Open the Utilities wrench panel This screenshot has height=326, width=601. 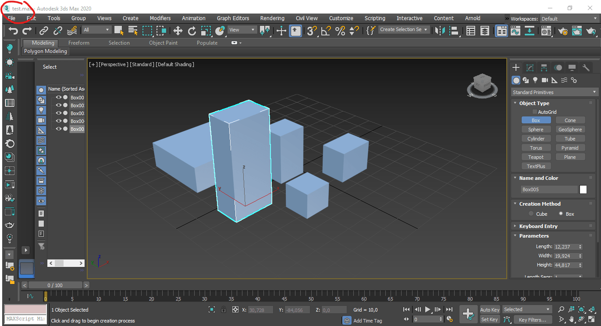point(586,67)
